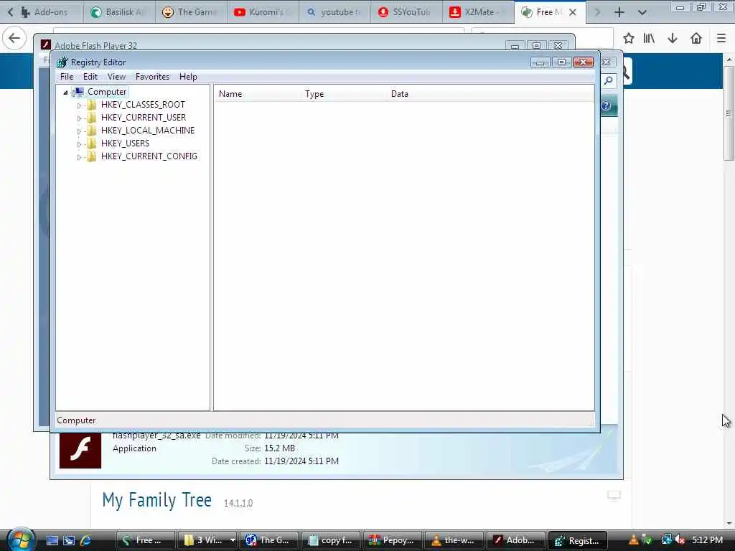Open the File menu in Registry Editor
The image size is (735, 551).
(x=67, y=76)
